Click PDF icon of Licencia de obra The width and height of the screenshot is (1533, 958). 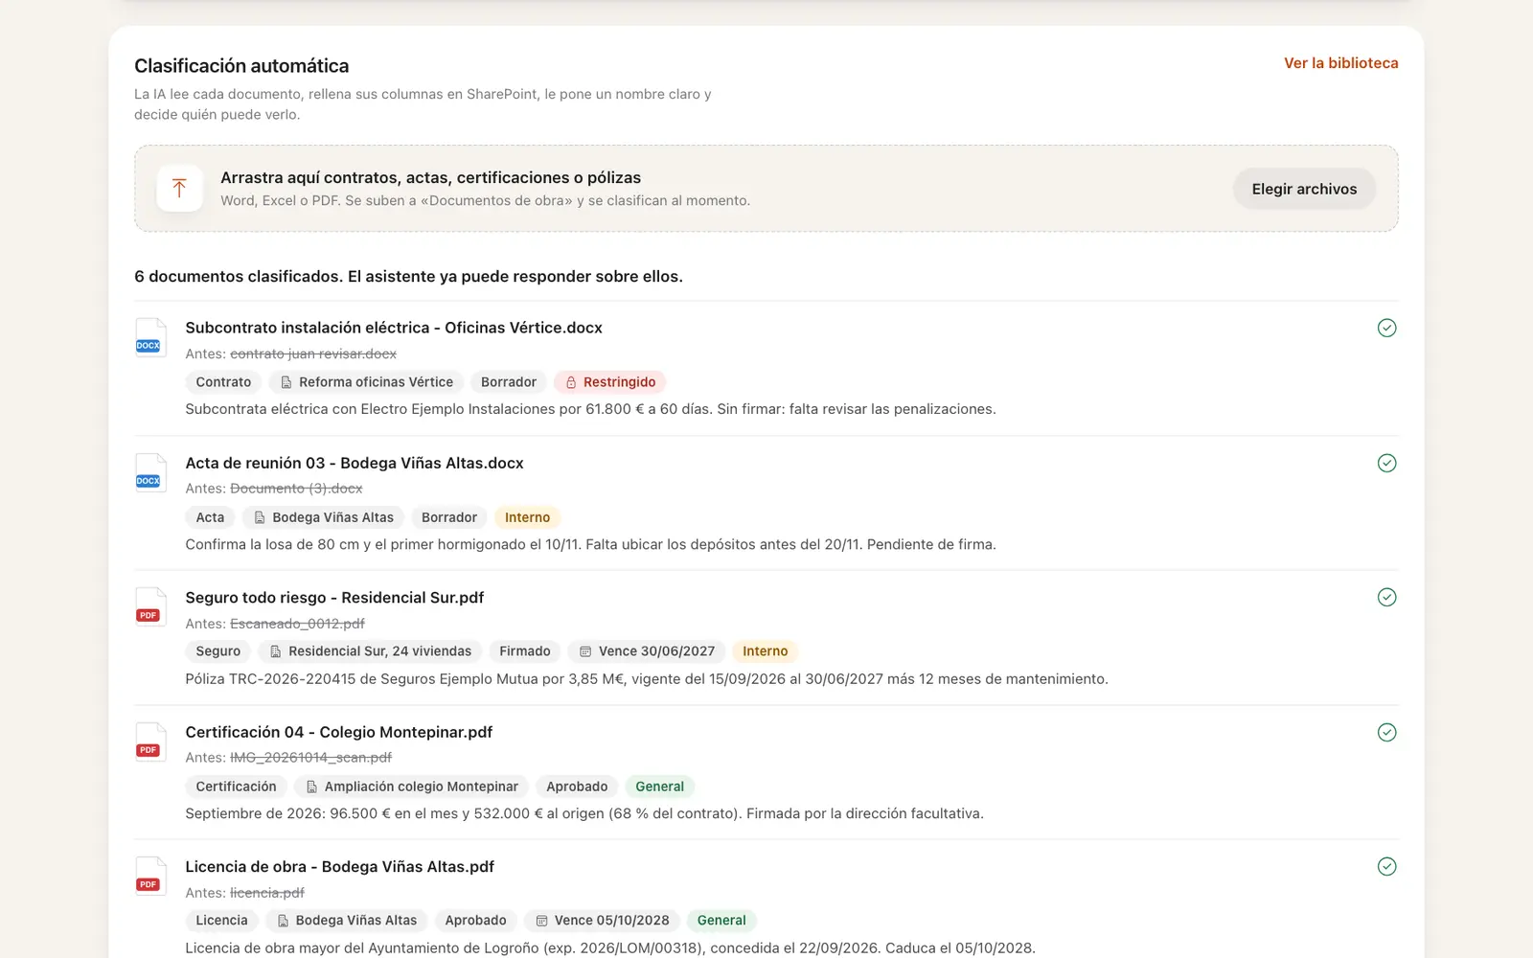point(149,876)
